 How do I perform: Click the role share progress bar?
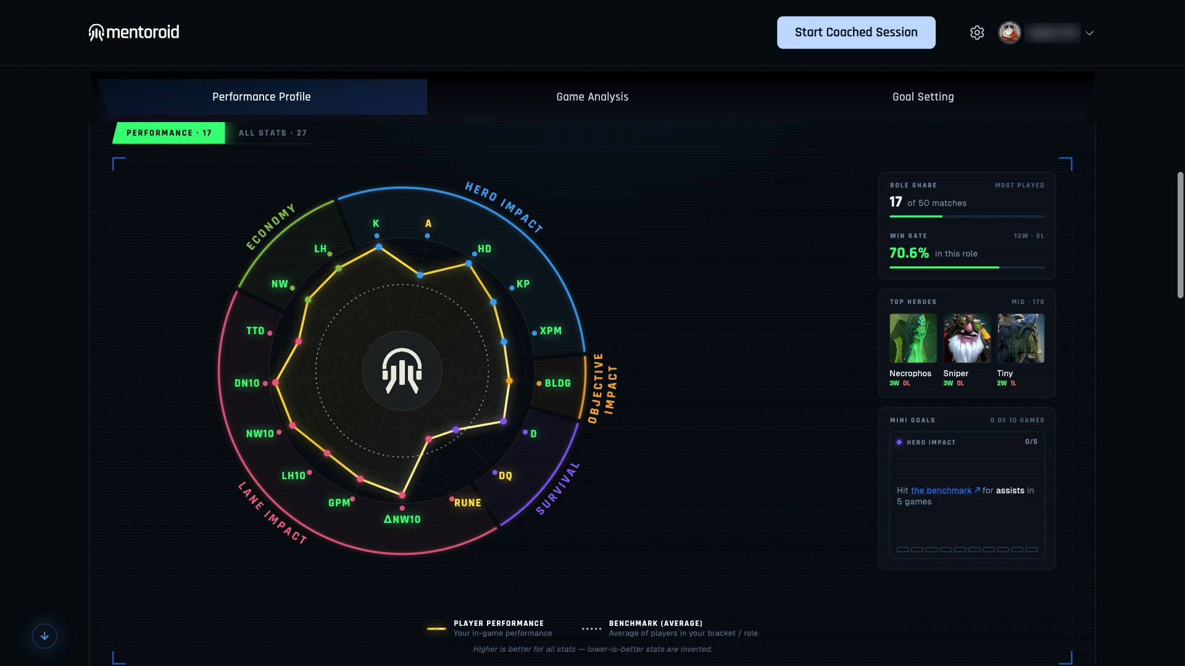[x=967, y=216]
